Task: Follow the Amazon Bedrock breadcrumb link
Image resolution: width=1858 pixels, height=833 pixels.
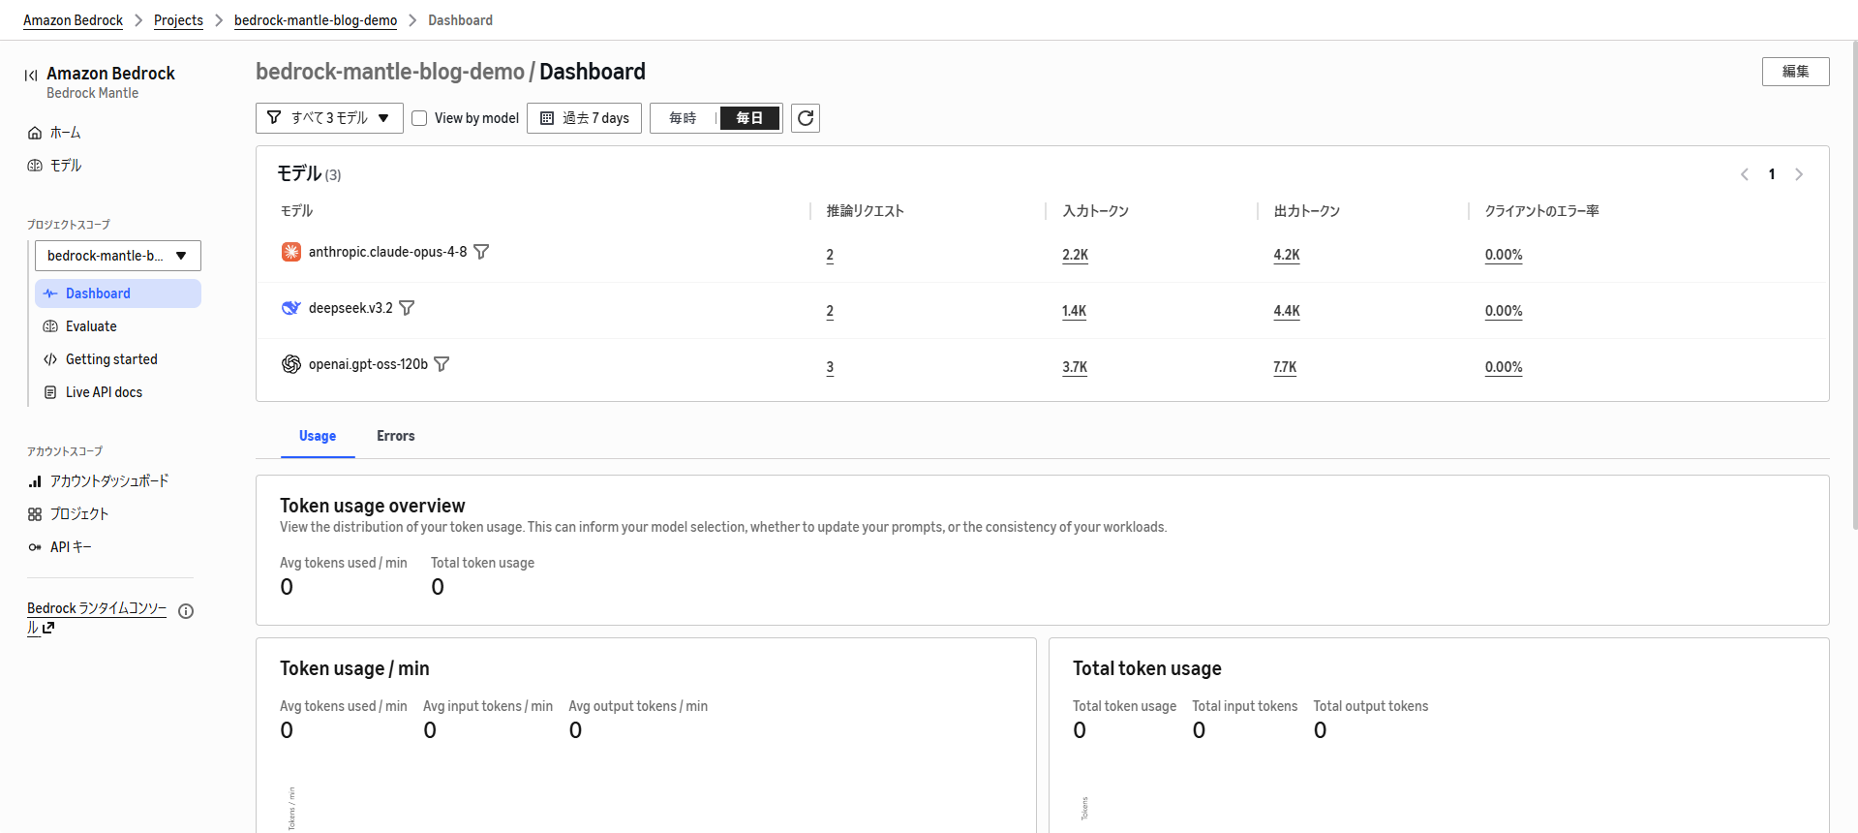Action: pos(73,20)
